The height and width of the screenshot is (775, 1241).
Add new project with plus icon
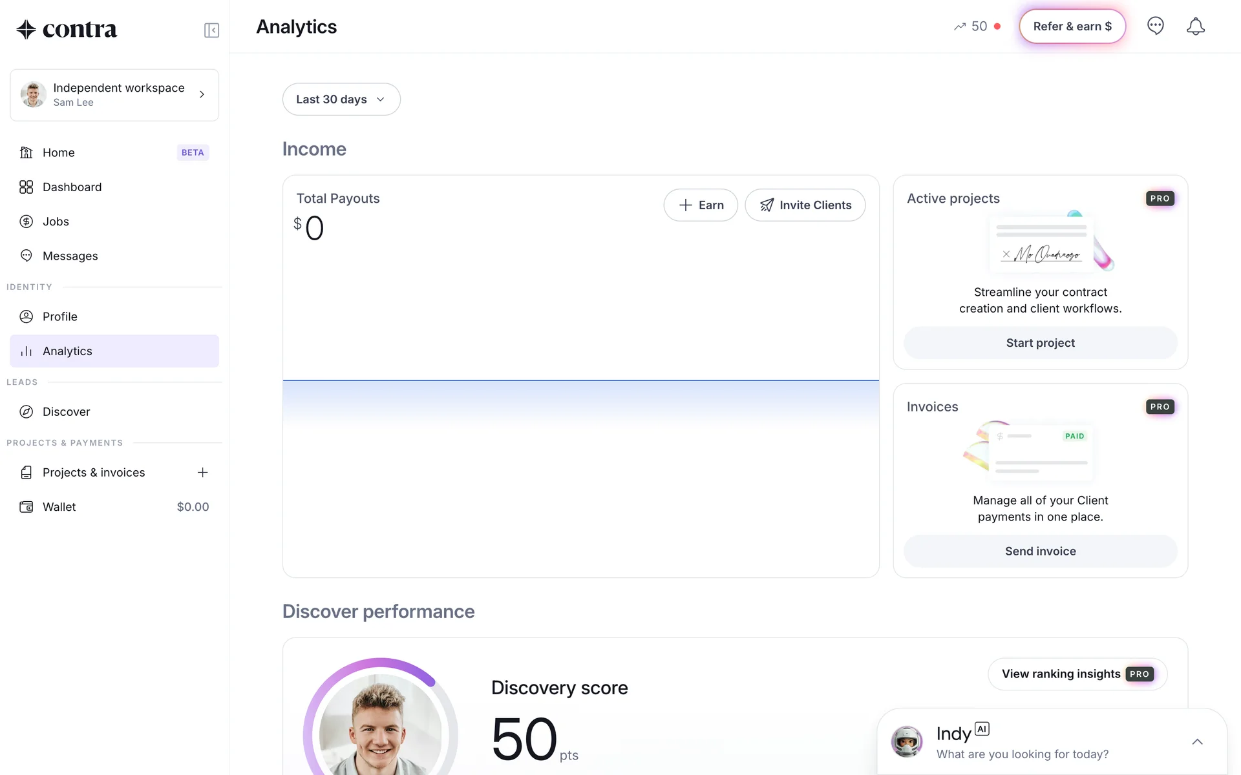[202, 473]
